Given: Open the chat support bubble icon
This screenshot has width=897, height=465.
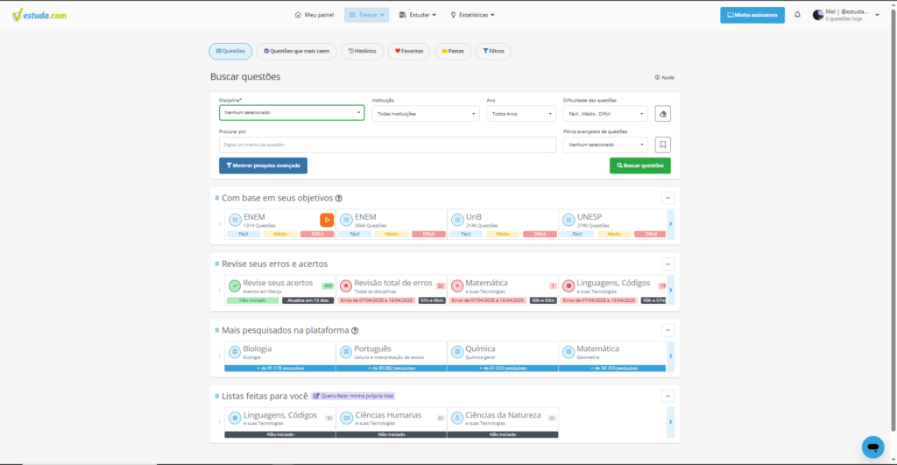Looking at the screenshot, I should [872, 446].
